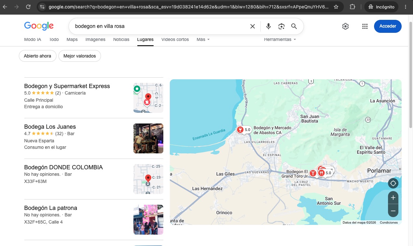
Task: Click the magnifying glass search icon
Action: pyautogui.click(x=294, y=26)
